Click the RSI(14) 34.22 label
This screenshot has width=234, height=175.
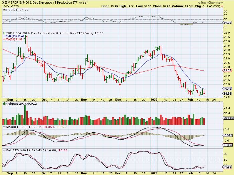point(17,10)
